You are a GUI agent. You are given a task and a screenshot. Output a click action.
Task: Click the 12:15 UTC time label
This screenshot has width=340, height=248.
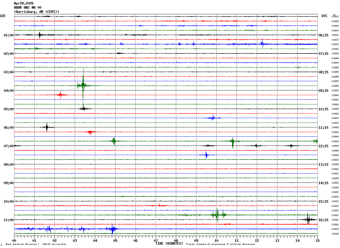click(x=323, y=146)
